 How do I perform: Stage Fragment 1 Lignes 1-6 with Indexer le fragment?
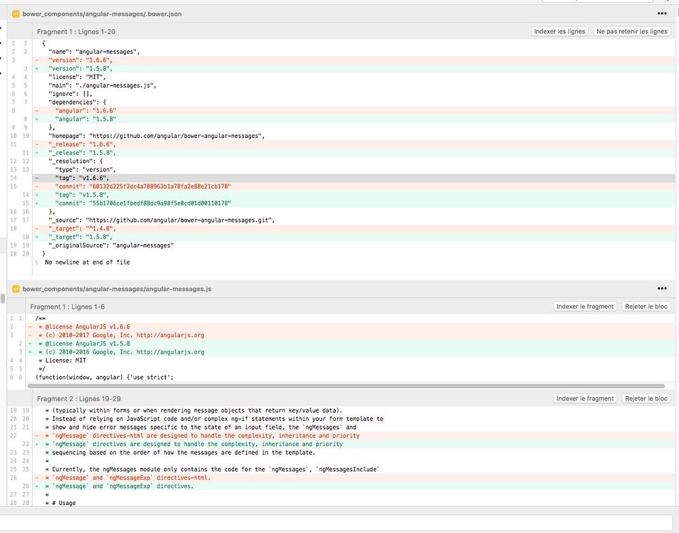585,307
